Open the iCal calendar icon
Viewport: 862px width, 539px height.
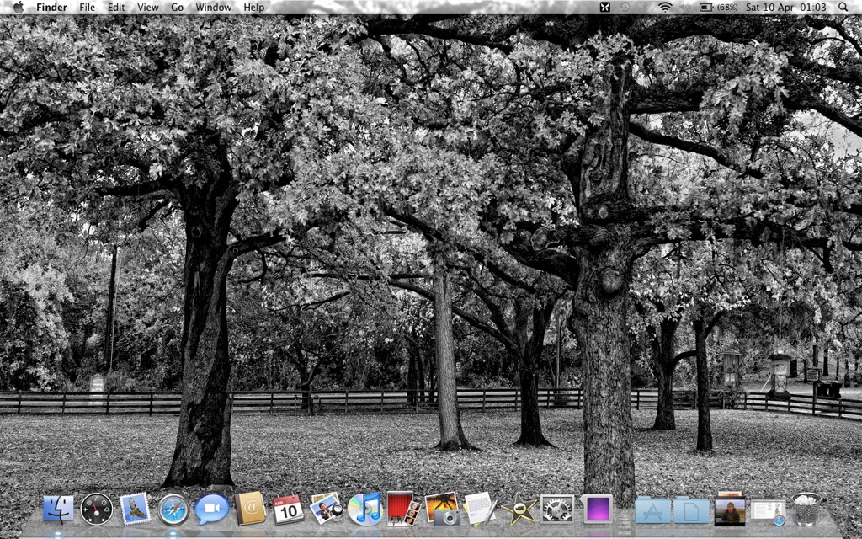tap(288, 509)
